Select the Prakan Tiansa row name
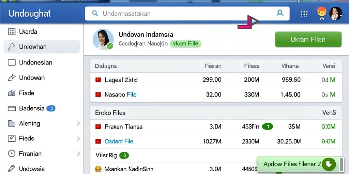 click(x=123, y=127)
